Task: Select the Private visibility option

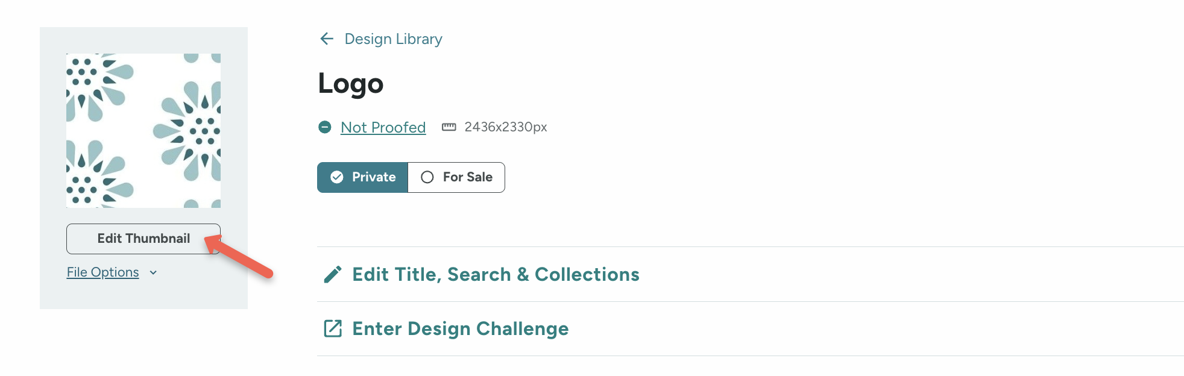Action: pos(363,177)
